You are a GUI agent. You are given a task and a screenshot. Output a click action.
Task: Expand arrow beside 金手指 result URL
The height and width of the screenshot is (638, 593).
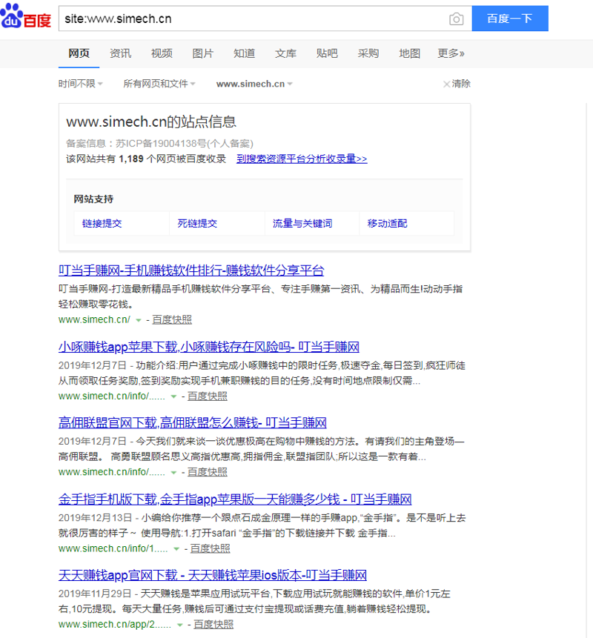pyautogui.click(x=176, y=549)
